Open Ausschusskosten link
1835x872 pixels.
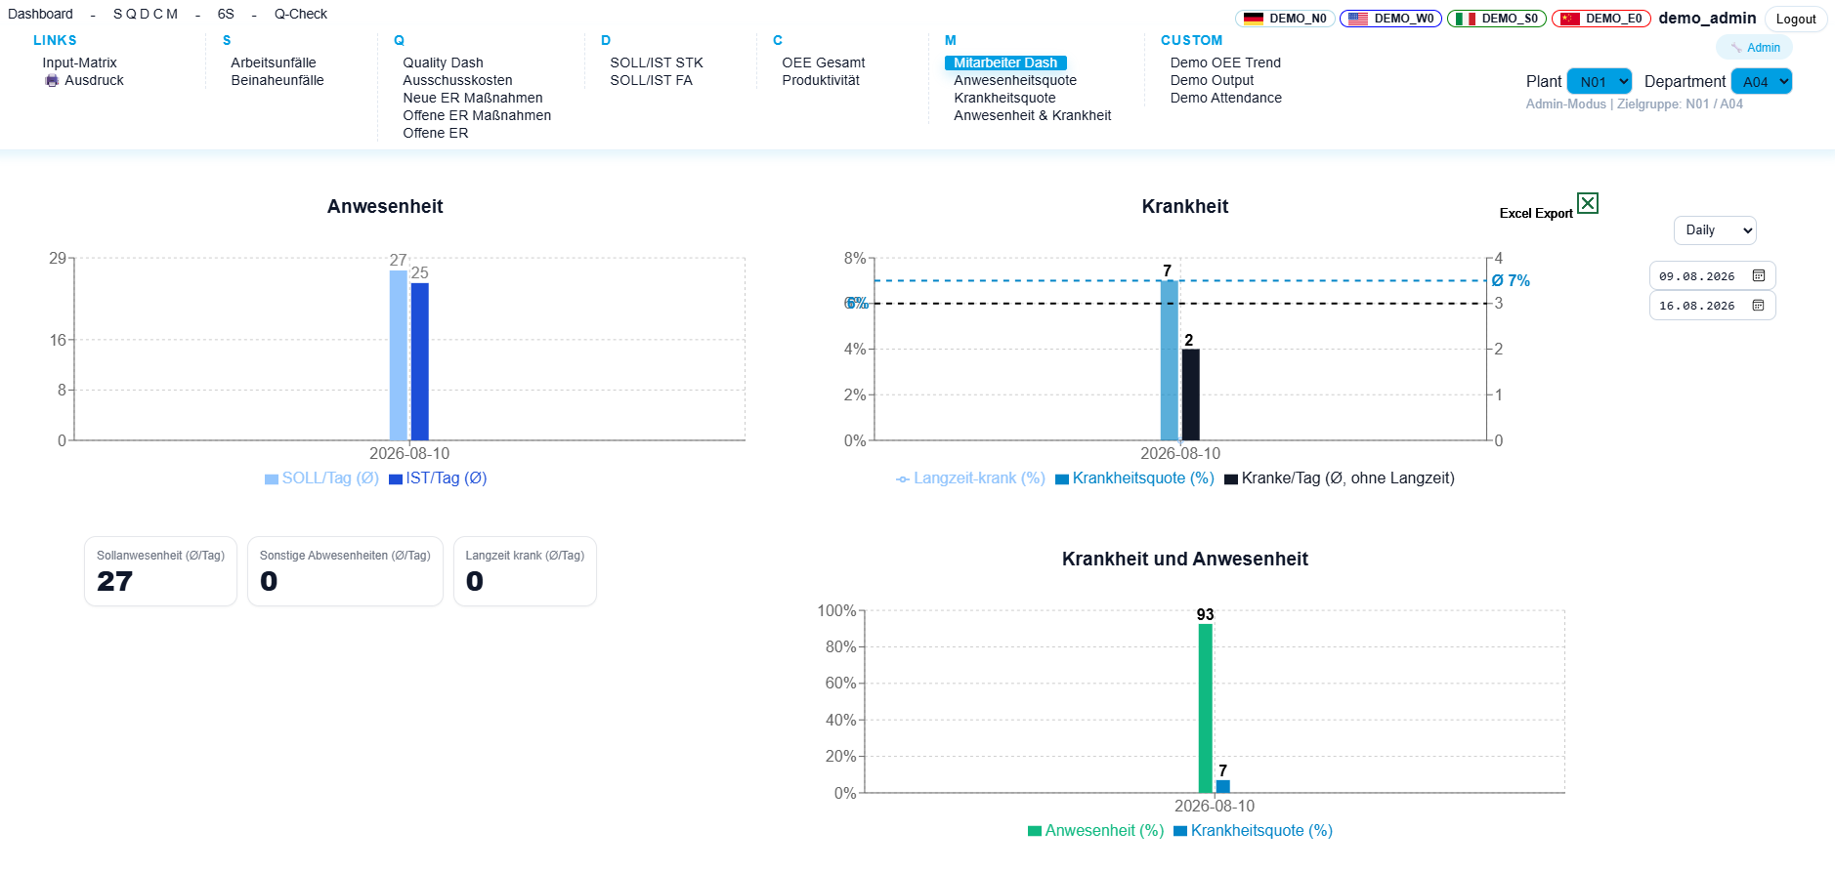click(x=457, y=80)
